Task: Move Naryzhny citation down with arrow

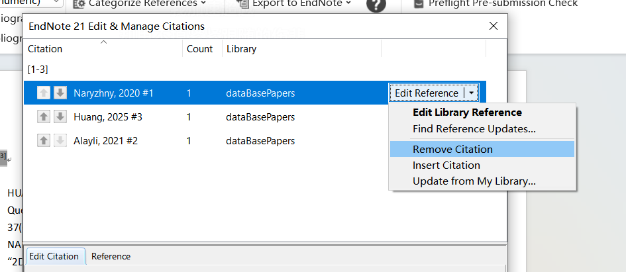Action: 60,93
